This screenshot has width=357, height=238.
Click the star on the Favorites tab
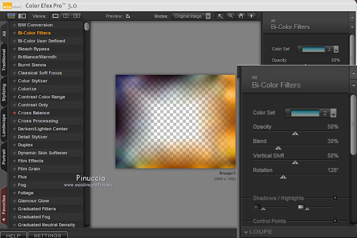[3, 219]
